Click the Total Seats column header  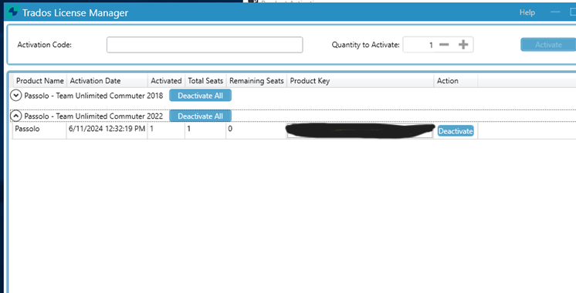[x=205, y=81]
